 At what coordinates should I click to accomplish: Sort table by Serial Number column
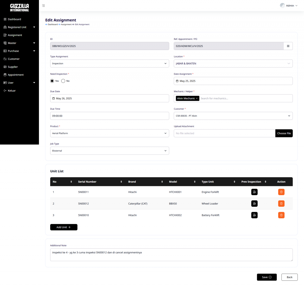(121, 182)
